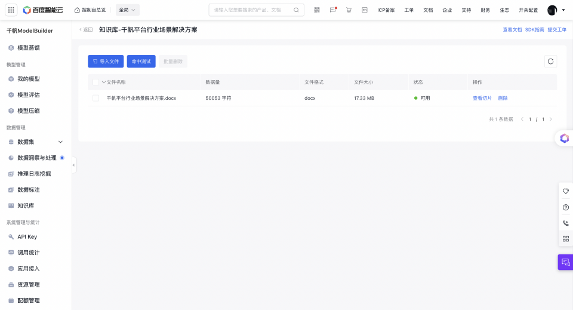Open 知识库 in the sidebar
This screenshot has height=310, width=573.
click(x=26, y=205)
